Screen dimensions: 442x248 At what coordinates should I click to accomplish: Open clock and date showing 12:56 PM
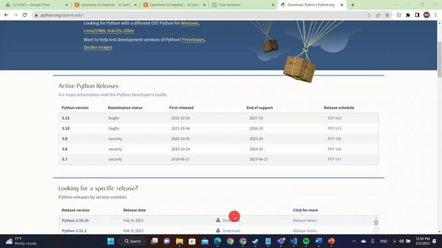click(422, 241)
